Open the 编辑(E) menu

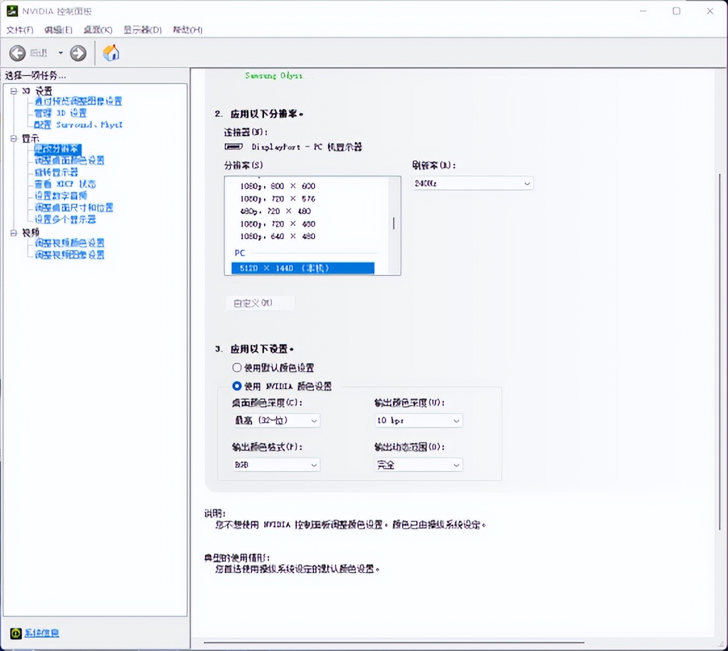coord(58,30)
